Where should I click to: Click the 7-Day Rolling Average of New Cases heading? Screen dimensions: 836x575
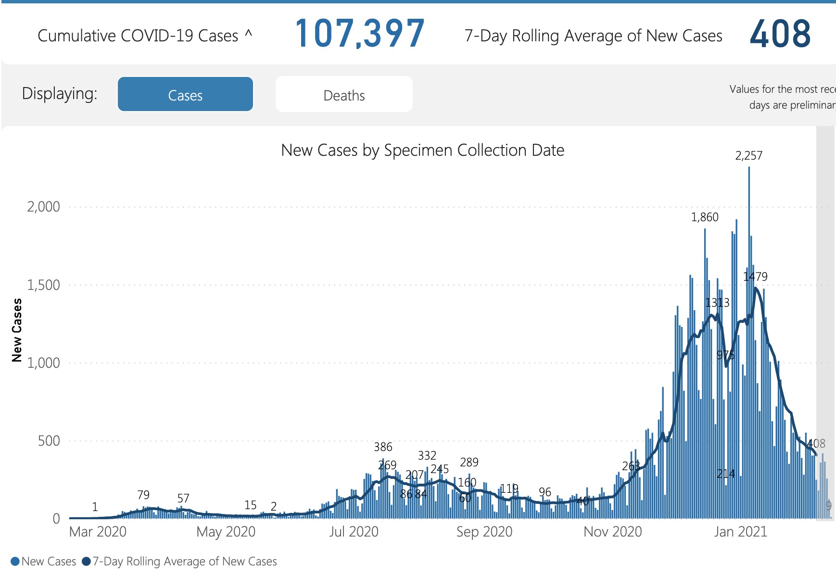click(x=593, y=36)
